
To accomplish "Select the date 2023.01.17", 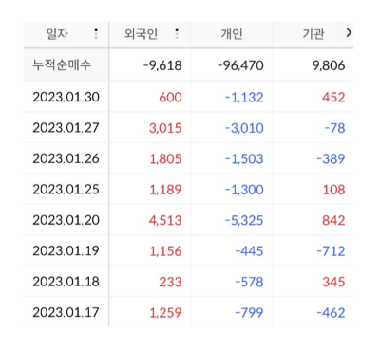I will [x=66, y=312].
